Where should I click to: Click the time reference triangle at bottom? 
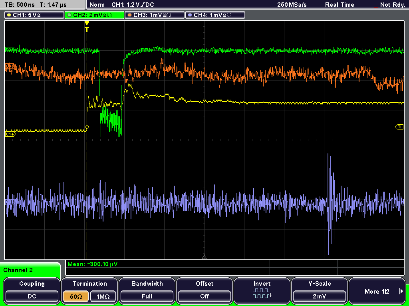204,257
